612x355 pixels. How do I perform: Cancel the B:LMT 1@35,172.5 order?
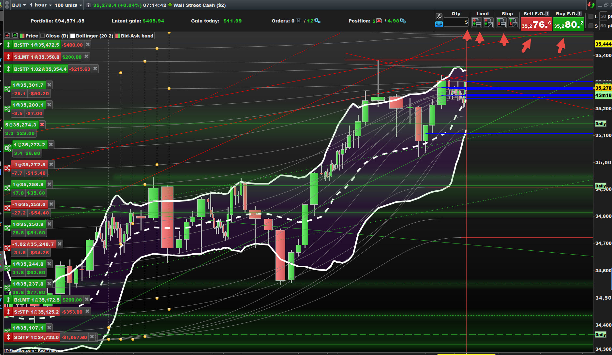coord(87,300)
